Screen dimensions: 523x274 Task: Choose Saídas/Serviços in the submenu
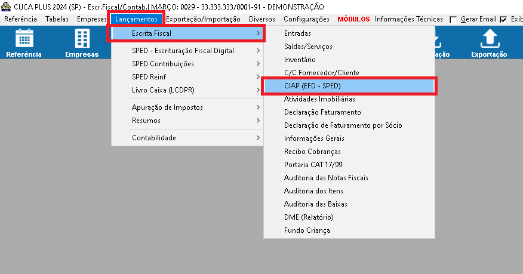(349, 47)
